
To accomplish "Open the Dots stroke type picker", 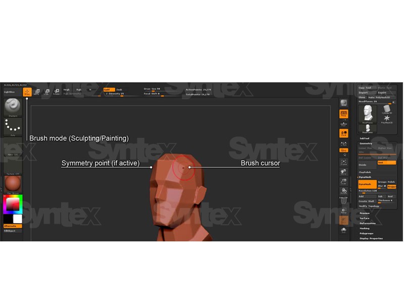I will tap(13, 127).
